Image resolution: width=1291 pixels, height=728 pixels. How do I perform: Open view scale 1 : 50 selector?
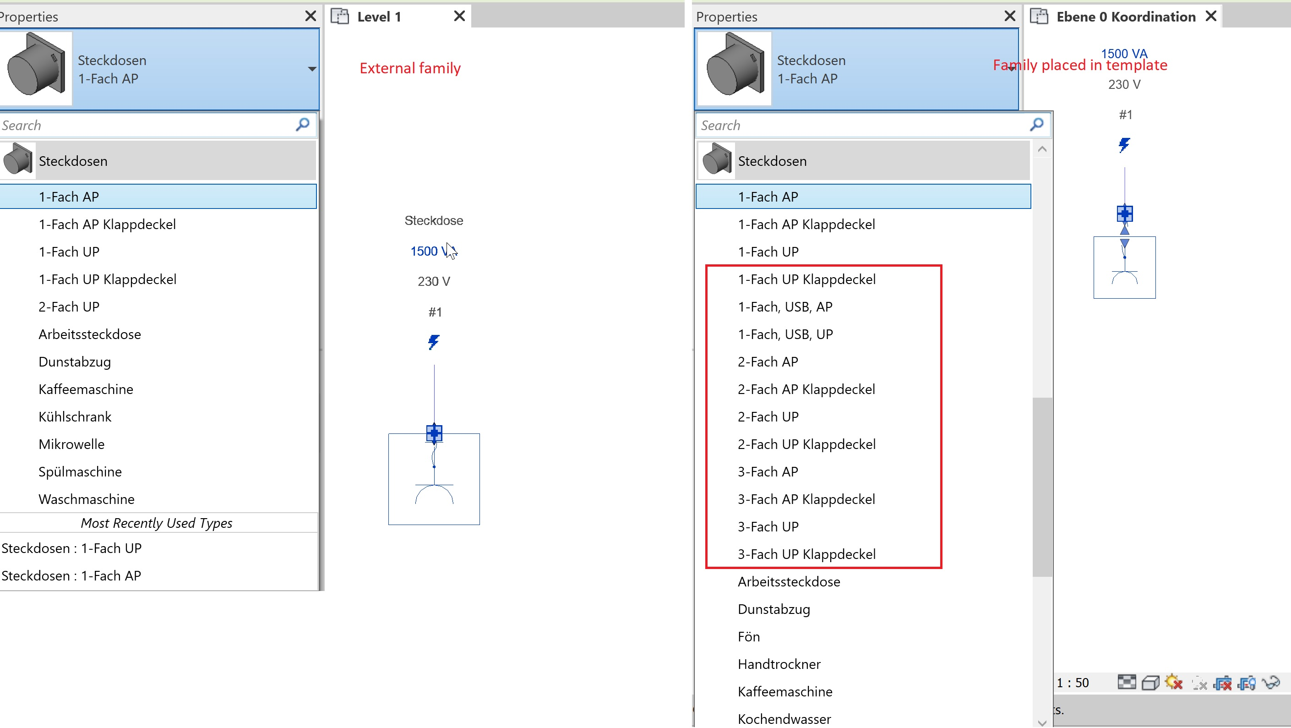click(x=1073, y=682)
